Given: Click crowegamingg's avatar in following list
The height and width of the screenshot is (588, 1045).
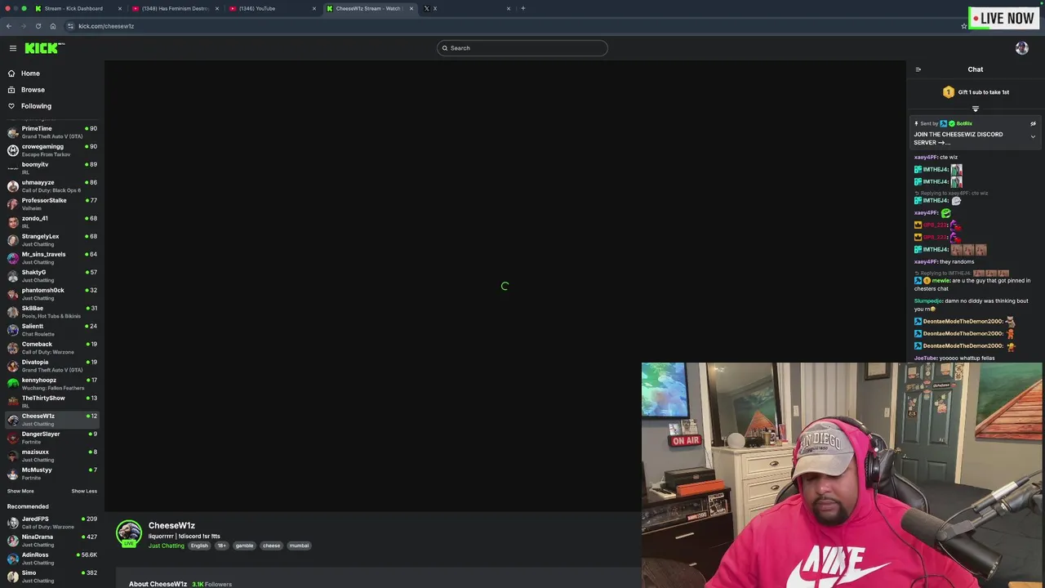Looking at the screenshot, I should click(13, 150).
